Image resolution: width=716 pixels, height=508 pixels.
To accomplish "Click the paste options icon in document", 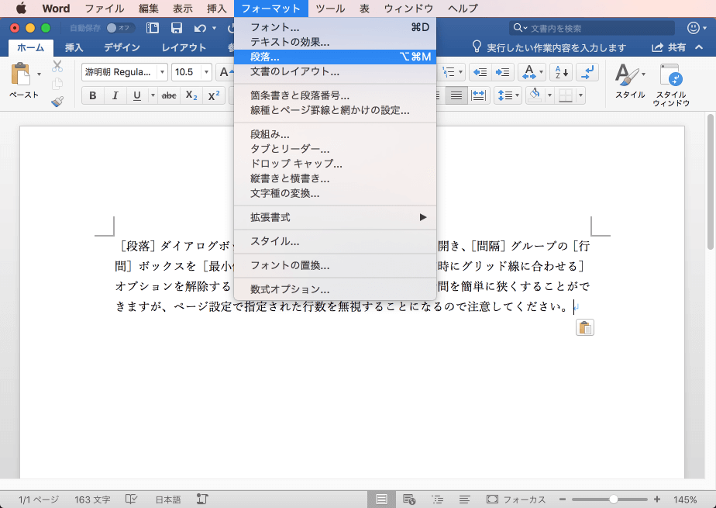I will point(585,328).
